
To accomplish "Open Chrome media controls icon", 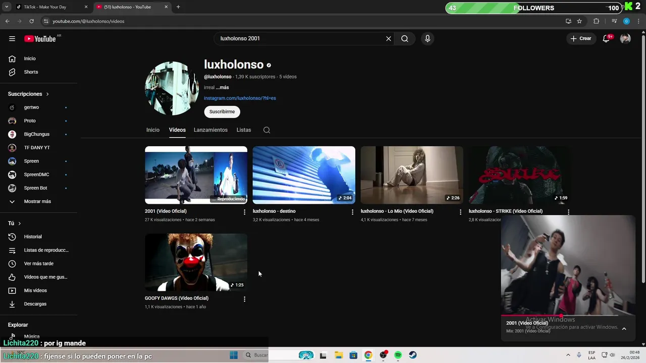I will [614, 21].
